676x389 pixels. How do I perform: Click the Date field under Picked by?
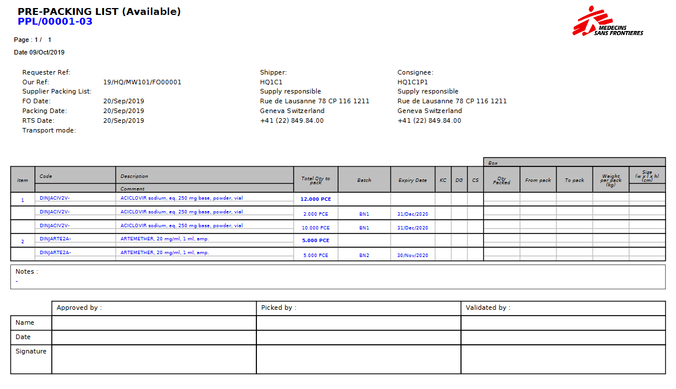359,337
